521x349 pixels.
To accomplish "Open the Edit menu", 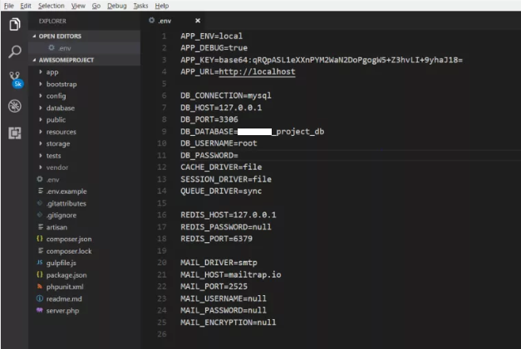I will (x=26, y=6).
